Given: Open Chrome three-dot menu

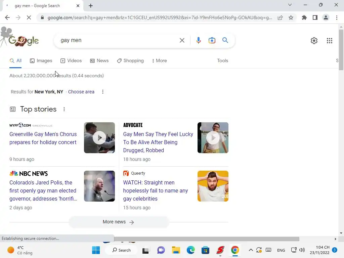Looking at the screenshot, I should (337, 17).
